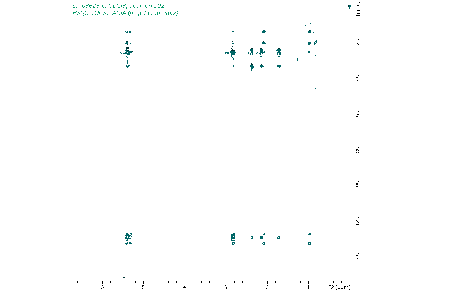
Task: Click the F1 axis tick label '20'
Action: click(358, 42)
